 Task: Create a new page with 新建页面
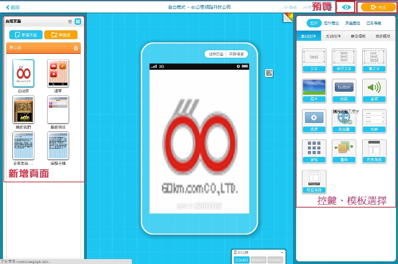26,35
